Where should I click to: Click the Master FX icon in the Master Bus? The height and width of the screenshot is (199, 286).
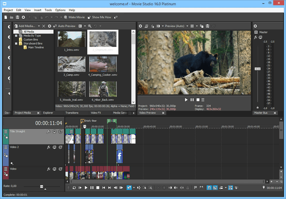click(256, 37)
